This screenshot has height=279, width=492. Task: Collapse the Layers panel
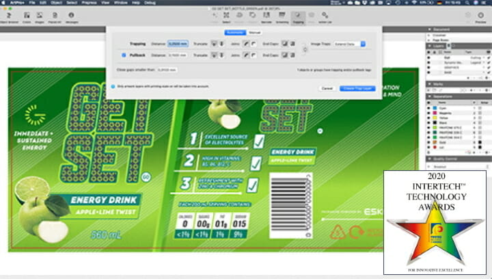tap(429, 46)
